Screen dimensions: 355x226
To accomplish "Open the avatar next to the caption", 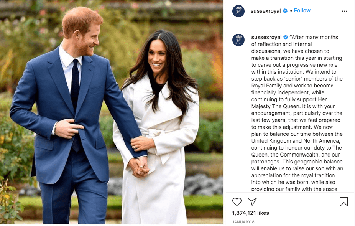I will pos(238,40).
